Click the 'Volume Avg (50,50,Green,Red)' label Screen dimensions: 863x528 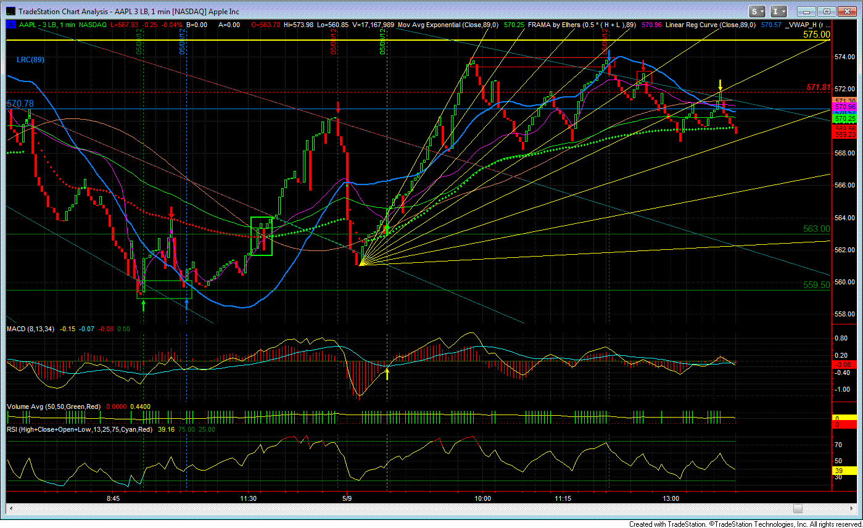click(x=54, y=406)
